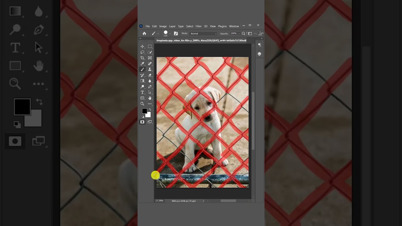The image size is (402, 226).
Task: Open the File menu
Action: point(148,26)
